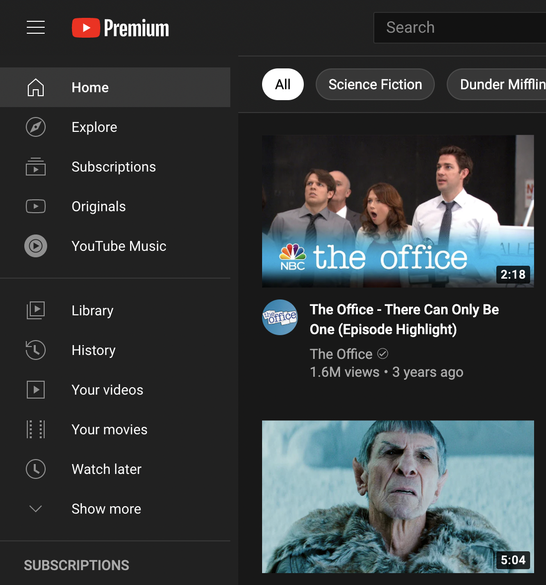Open Explore via its compass icon
Screen dimensions: 546x585
[x=35, y=127]
